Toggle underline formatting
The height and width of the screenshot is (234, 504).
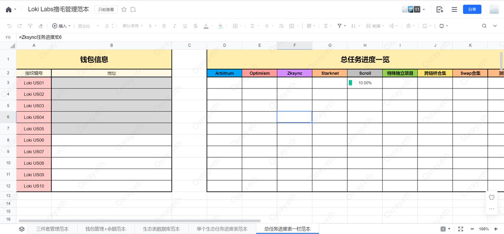click(x=185, y=26)
